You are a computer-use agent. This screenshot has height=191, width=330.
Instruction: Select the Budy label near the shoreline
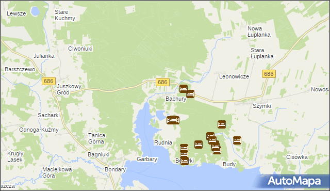229,164
